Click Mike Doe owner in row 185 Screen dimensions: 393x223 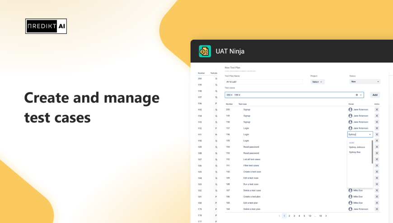click(358, 203)
